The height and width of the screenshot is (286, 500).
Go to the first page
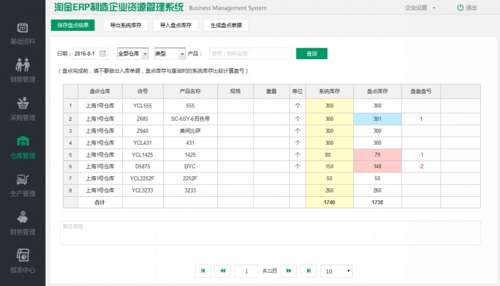[x=203, y=271]
